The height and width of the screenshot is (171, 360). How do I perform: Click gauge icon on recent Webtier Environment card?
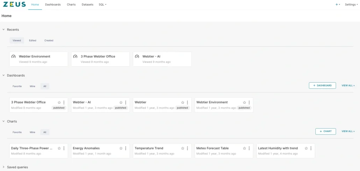(x=14, y=57)
